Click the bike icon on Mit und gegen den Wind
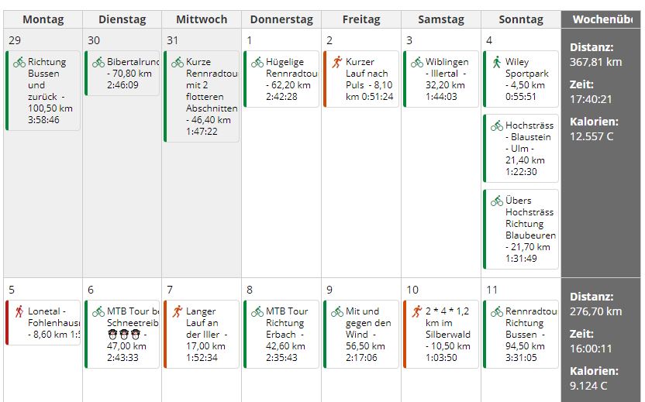The image size is (645, 402). pos(336,311)
